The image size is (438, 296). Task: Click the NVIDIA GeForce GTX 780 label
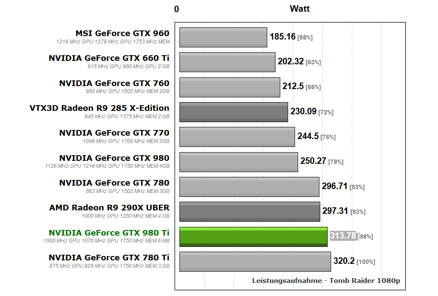point(114,183)
